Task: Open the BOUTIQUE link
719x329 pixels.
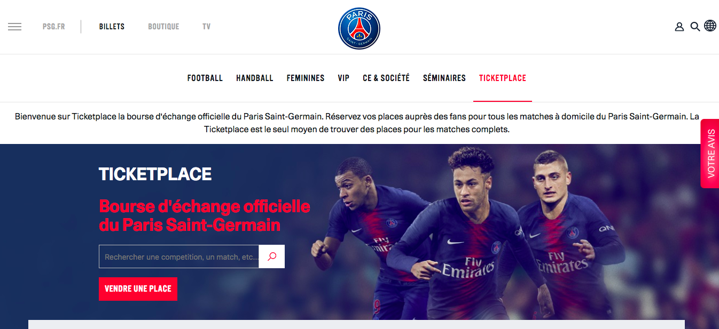Action: 163,27
